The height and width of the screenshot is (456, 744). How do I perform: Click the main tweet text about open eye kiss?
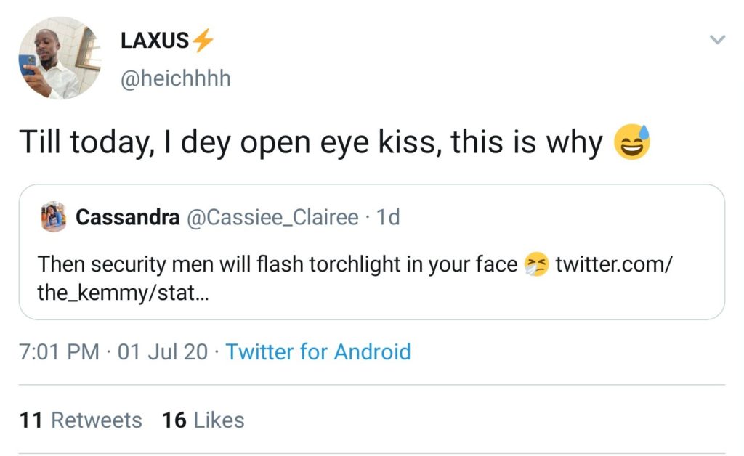311,143
